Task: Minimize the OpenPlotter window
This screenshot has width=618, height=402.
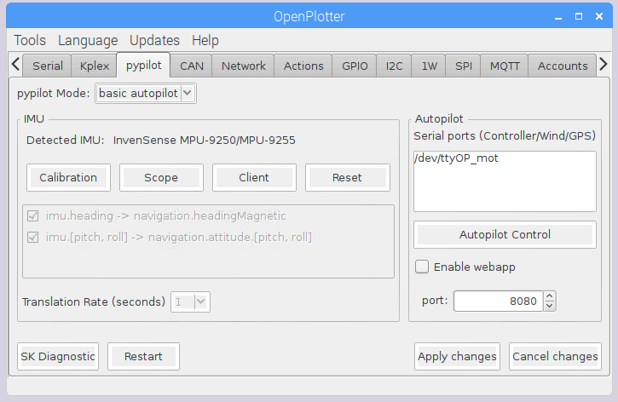Action: 558,17
